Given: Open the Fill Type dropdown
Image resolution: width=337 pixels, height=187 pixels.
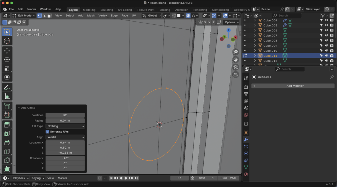Looking at the screenshot, I should tap(65, 126).
